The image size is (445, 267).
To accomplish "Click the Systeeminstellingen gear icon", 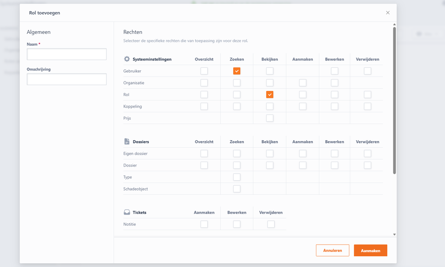I will pyautogui.click(x=127, y=59).
